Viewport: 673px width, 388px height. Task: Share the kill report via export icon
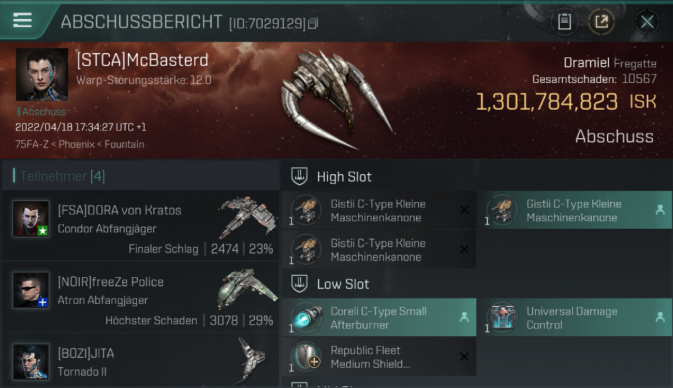click(x=601, y=22)
